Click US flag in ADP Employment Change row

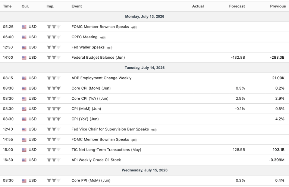(x=24, y=78)
